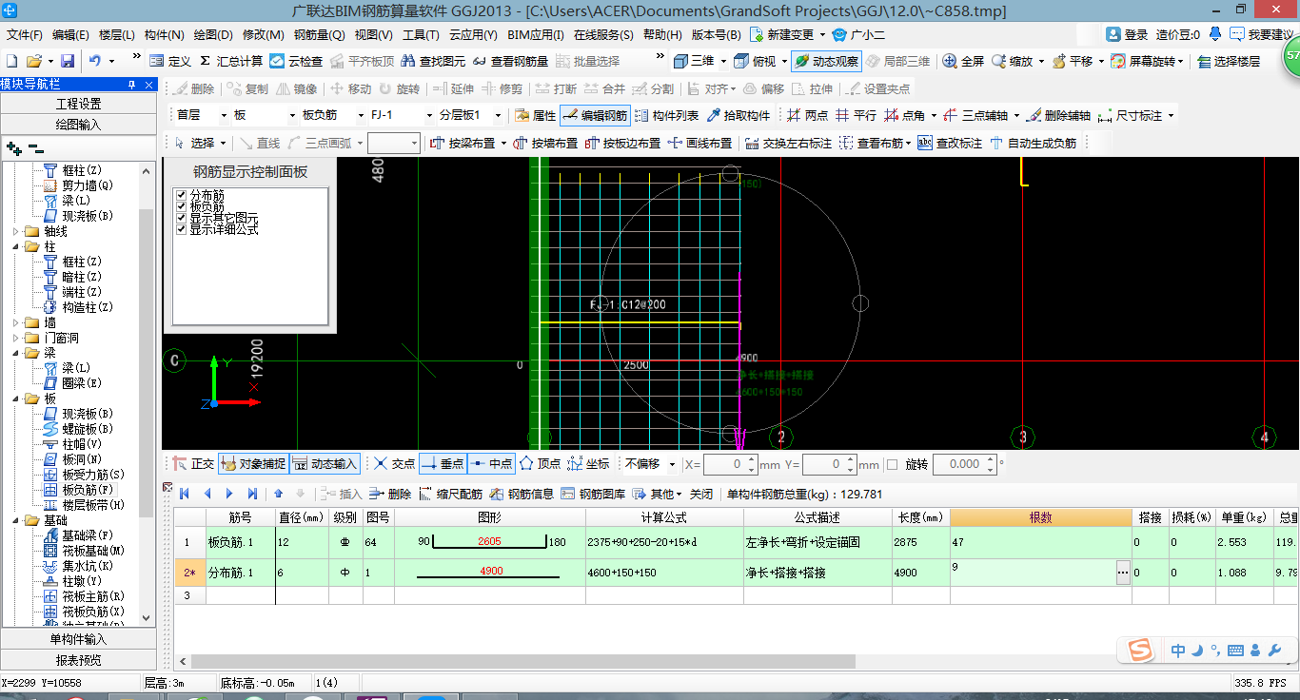Toggle the 显示其它图元 checkbox
The width and height of the screenshot is (1300, 700).
(181, 218)
